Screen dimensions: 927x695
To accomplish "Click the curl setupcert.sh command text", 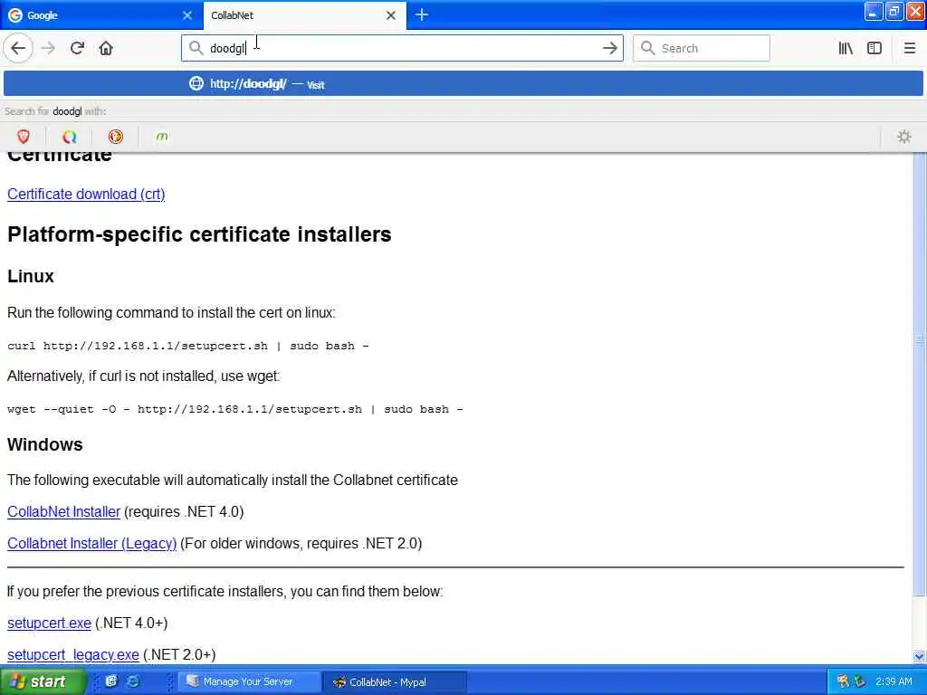I will pyautogui.click(x=188, y=346).
